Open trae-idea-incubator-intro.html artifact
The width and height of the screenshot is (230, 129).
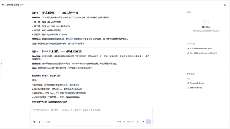tap(203, 53)
